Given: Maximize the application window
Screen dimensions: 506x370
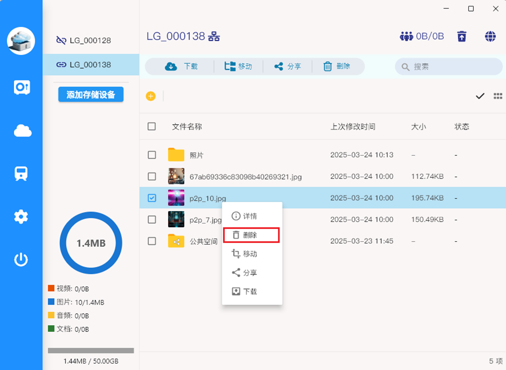Looking at the screenshot, I should coord(471,9).
